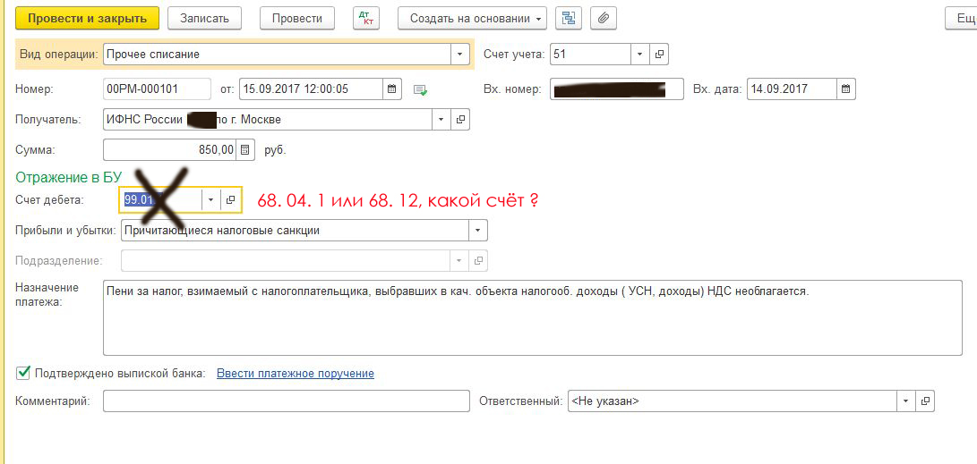977x464 pixels.
Task: Click the Вх. номер field
Action: pyautogui.click(x=617, y=89)
